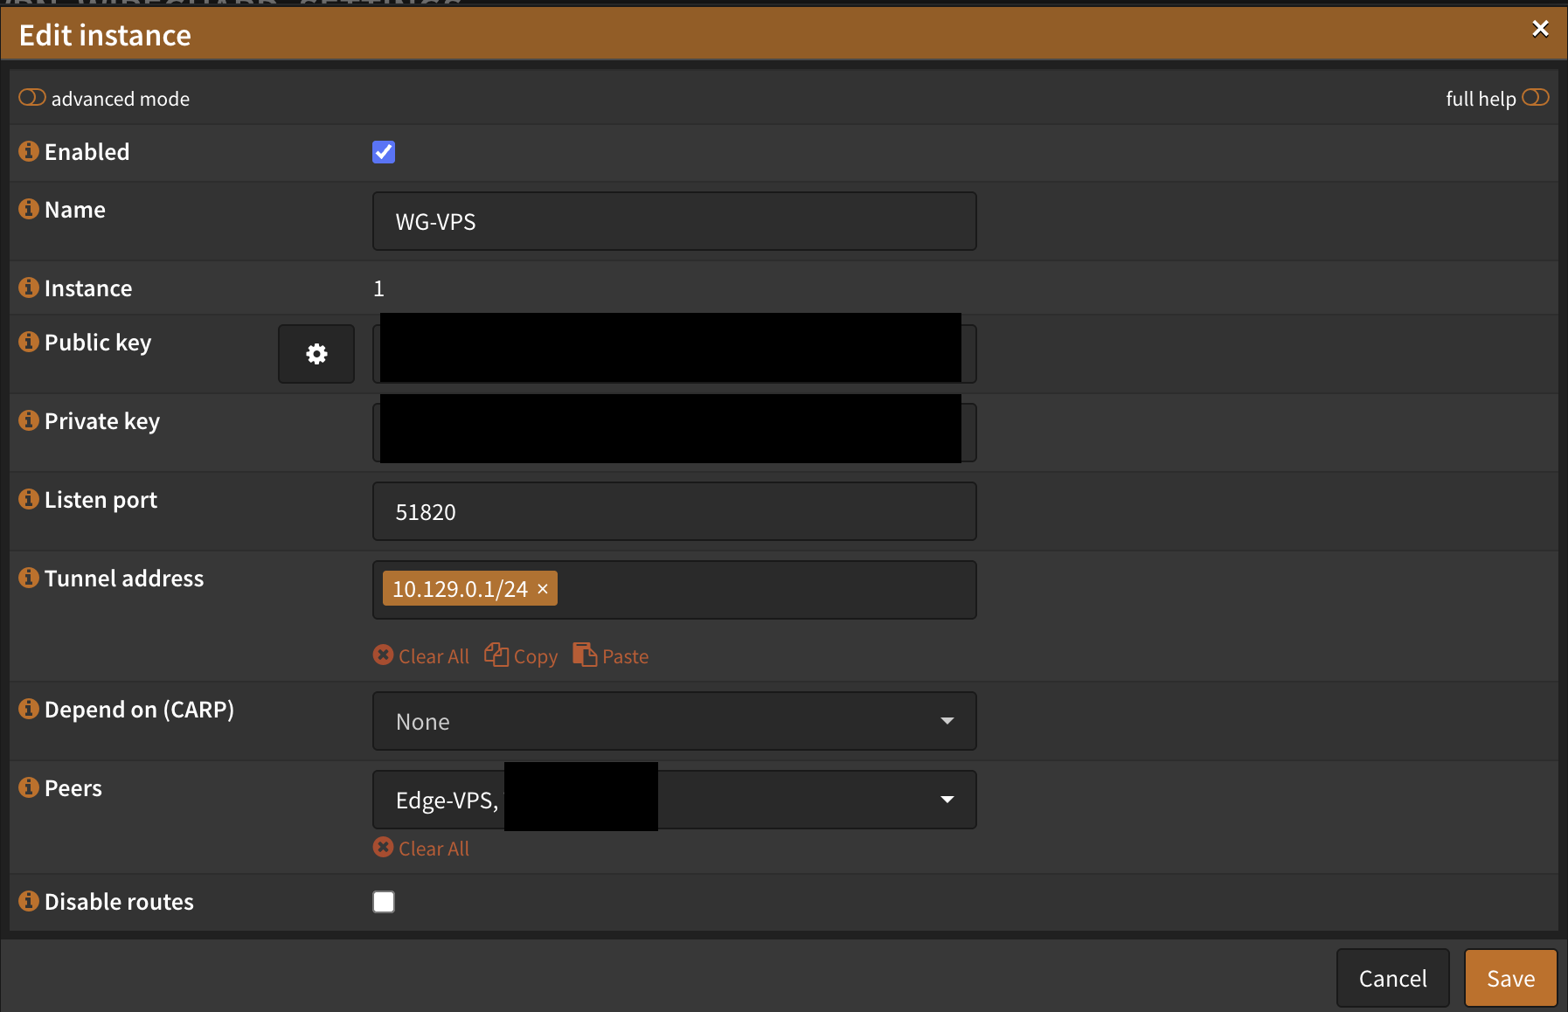The height and width of the screenshot is (1012, 1568).
Task: Click the info icon next to Peers
Action: [x=29, y=787]
